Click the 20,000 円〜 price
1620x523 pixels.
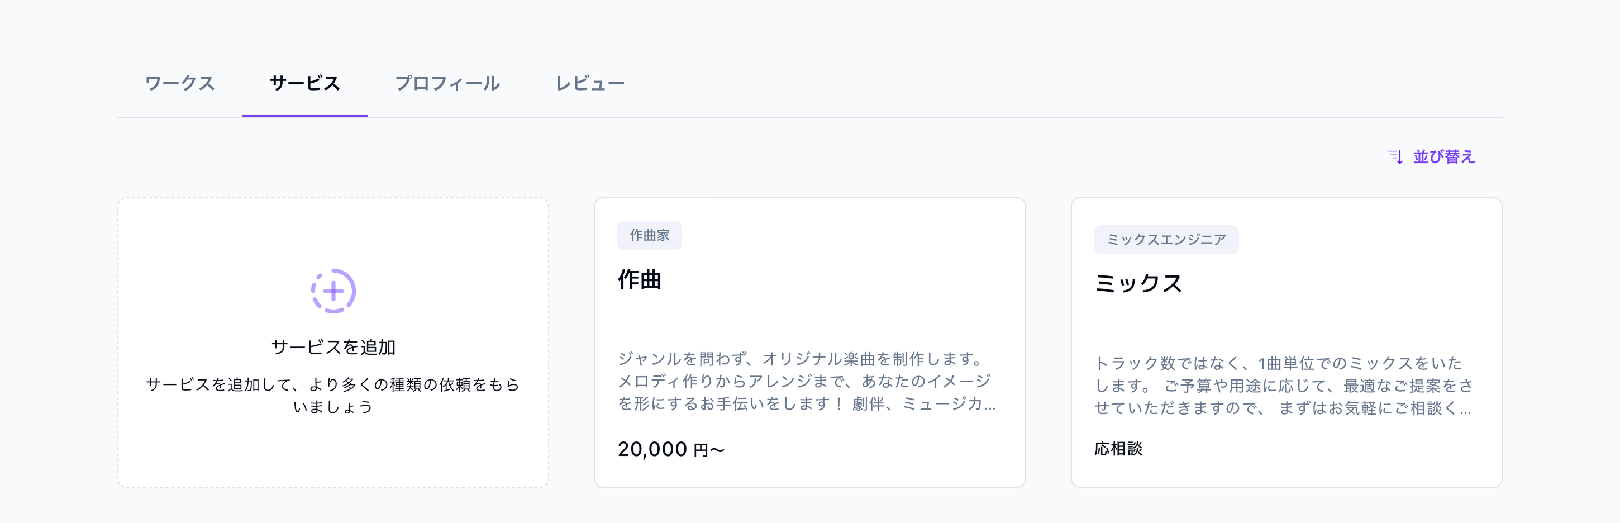click(x=671, y=449)
